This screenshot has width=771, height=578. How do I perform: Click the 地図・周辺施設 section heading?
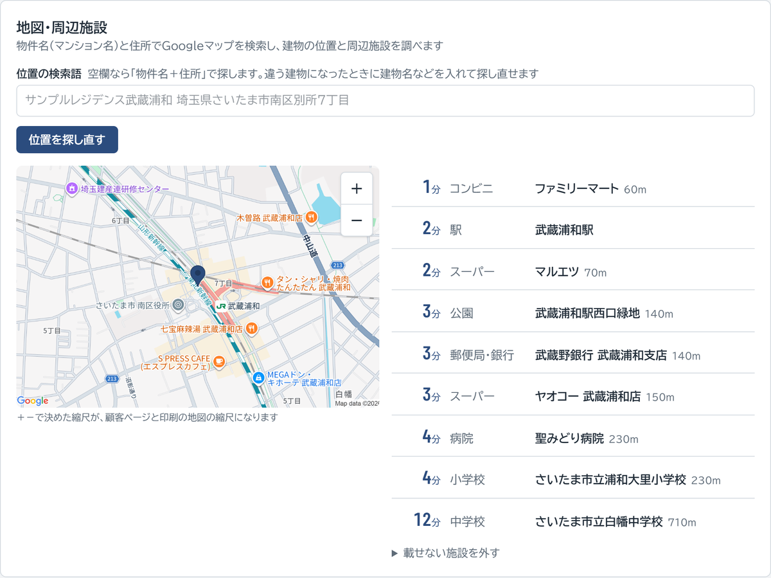[62, 27]
